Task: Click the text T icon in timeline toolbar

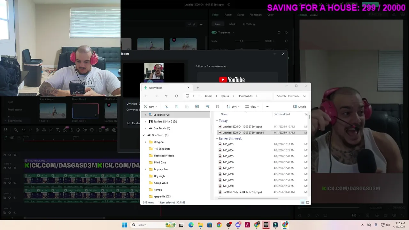Action: 58,130
